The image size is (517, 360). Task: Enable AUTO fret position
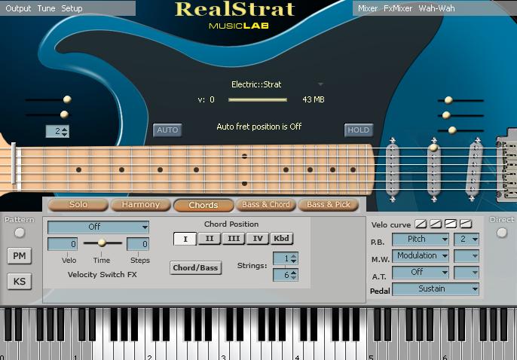167,130
